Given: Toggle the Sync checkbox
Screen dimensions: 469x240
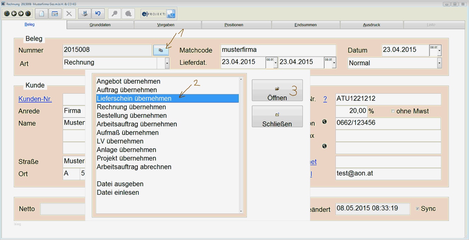Looking at the screenshot, I should pyautogui.click(x=417, y=209).
